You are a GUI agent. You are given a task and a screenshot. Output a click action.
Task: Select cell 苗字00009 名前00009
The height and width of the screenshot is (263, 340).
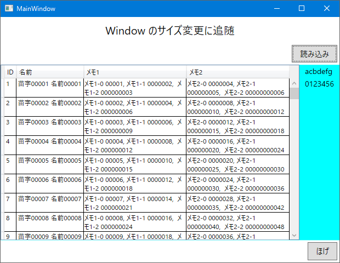50,236
